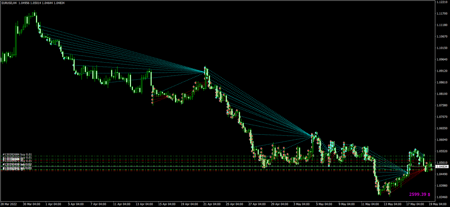Click price scale value 1.11700
The height and width of the screenshot is (207, 450).
(442, 14)
